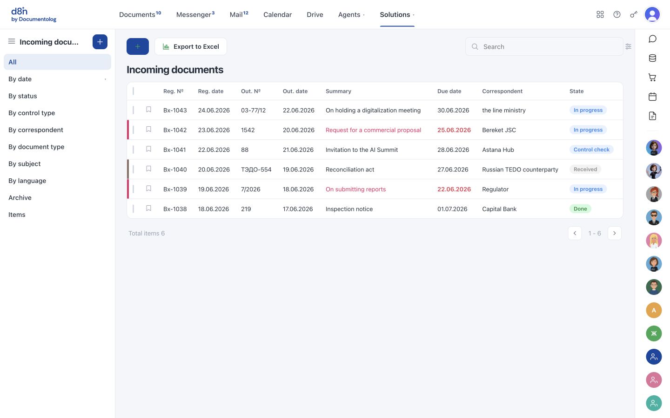Select row checkbox for Вх-1040
The width and height of the screenshot is (670, 418).
click(134, 170)
